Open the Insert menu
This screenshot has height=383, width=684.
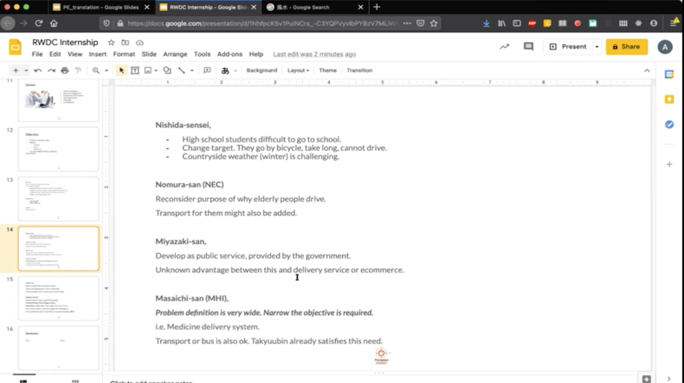click(x=97, y=54)
